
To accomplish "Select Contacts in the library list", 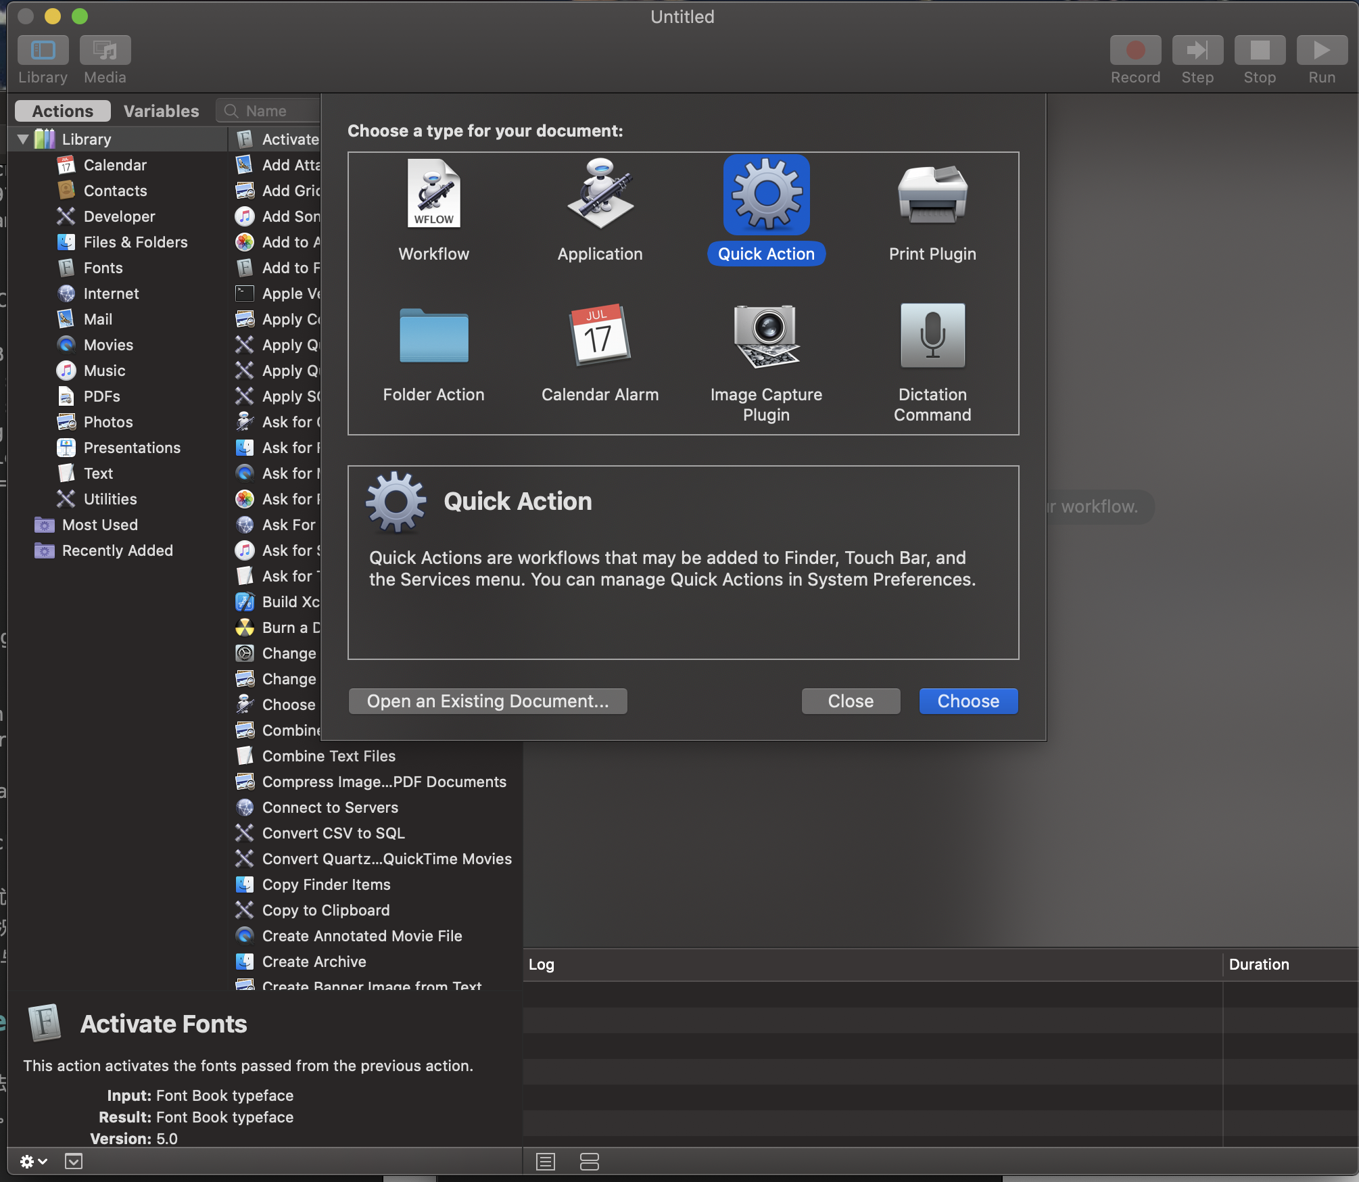I will [115, 191].
